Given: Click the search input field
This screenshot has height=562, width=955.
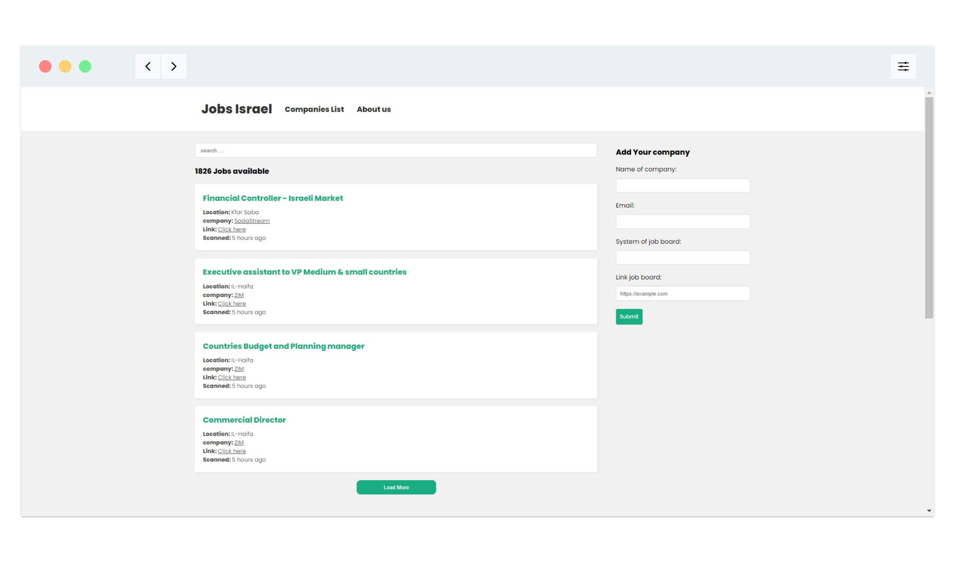Looking at the screenshot, I should (395, 150).
